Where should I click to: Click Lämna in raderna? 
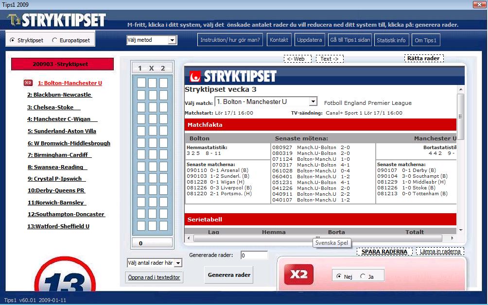pos(440,251)
